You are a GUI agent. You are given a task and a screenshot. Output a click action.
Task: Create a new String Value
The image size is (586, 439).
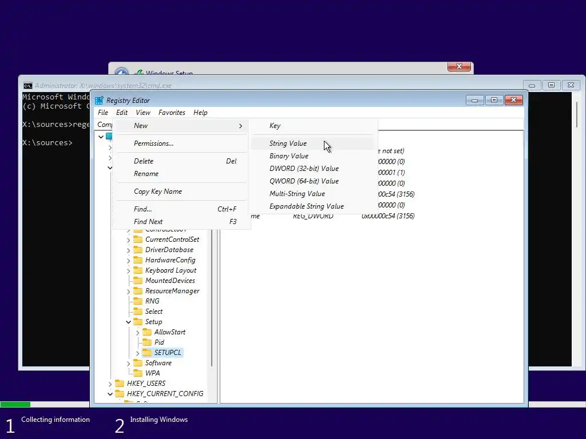pos(313,143)
